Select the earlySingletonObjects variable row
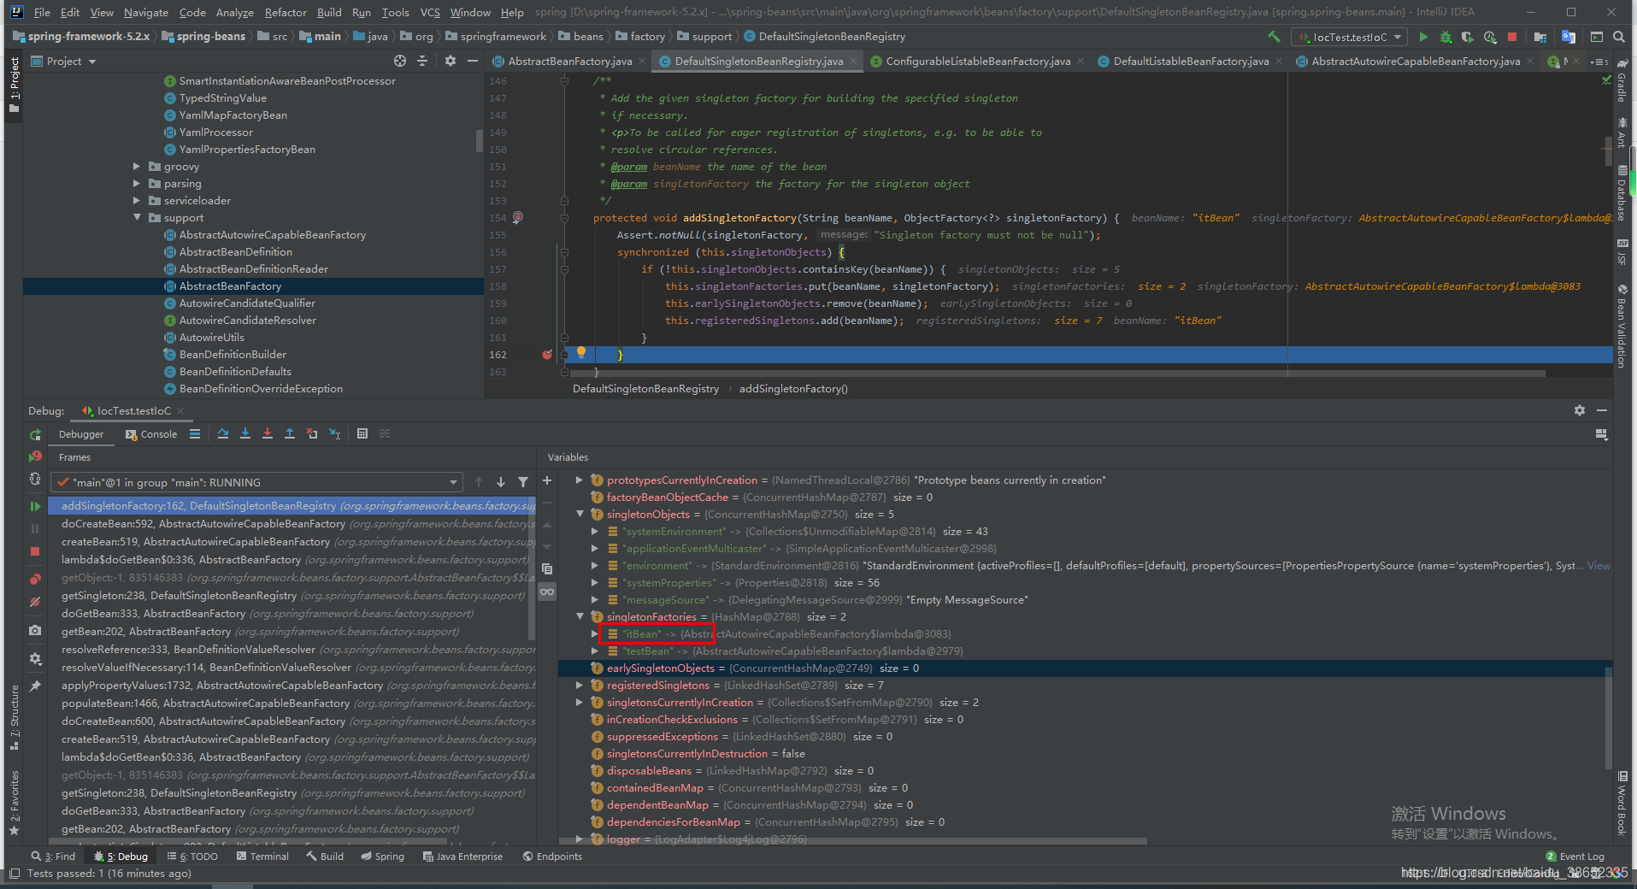This screenshot has height=889, width=1637. [1085, 668]
